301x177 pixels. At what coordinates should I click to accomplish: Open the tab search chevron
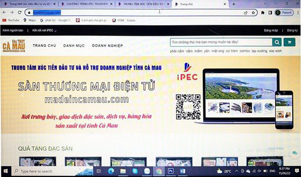coord(265,4)
